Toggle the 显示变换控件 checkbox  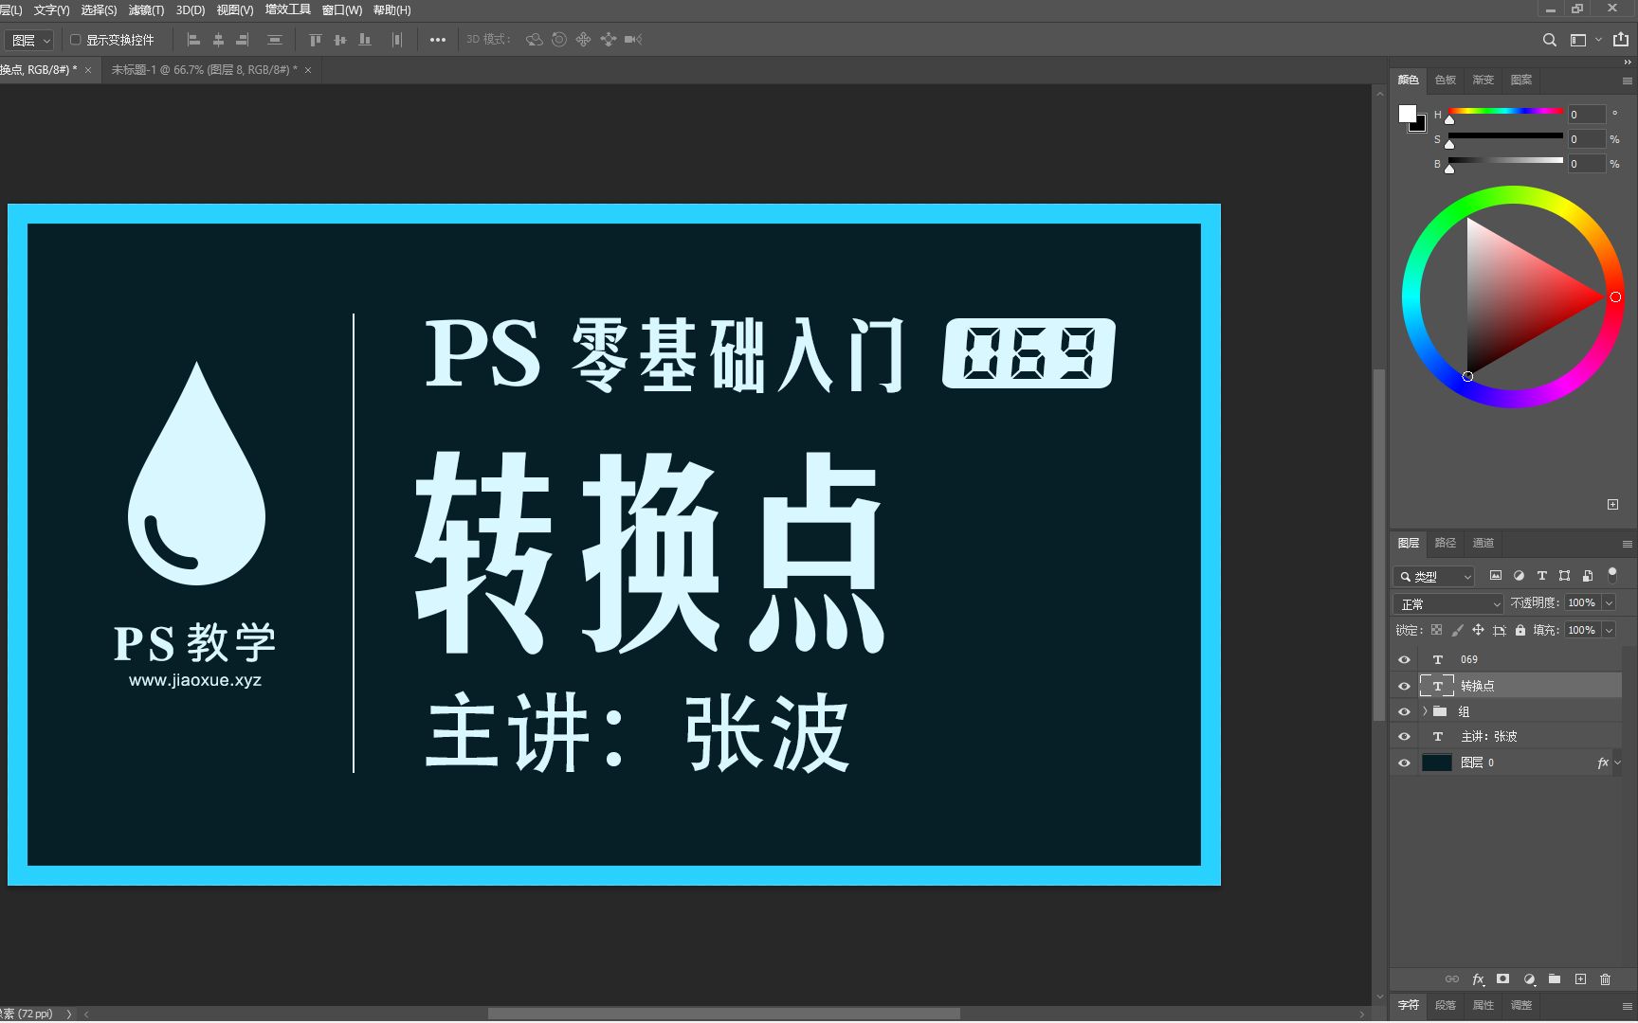coord(75,40)
